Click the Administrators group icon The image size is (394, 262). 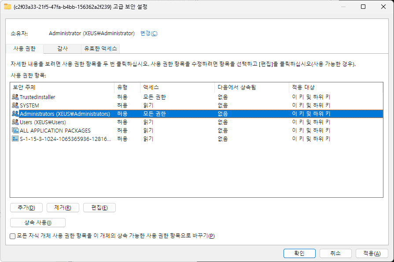click(x=15, y=114)
